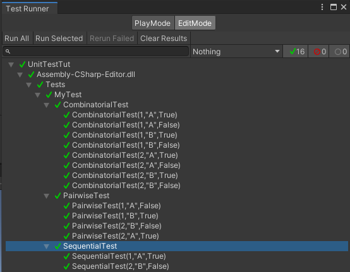
Task: Toggle the passed tests filter showing 16
Action: coord(295,52)
